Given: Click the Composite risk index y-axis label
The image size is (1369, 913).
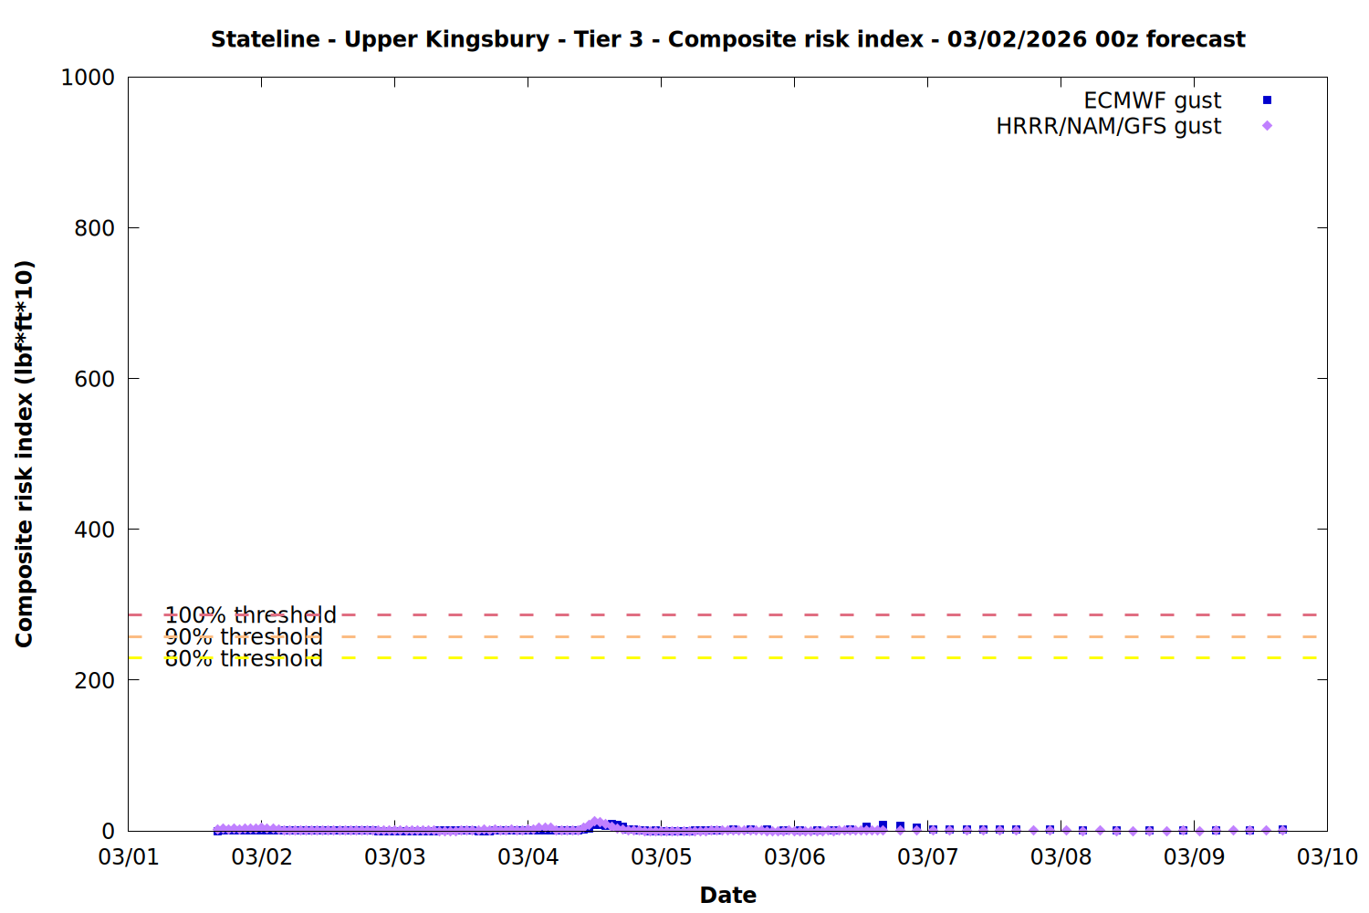Looking at the screenshot, I should pos(24,454).
